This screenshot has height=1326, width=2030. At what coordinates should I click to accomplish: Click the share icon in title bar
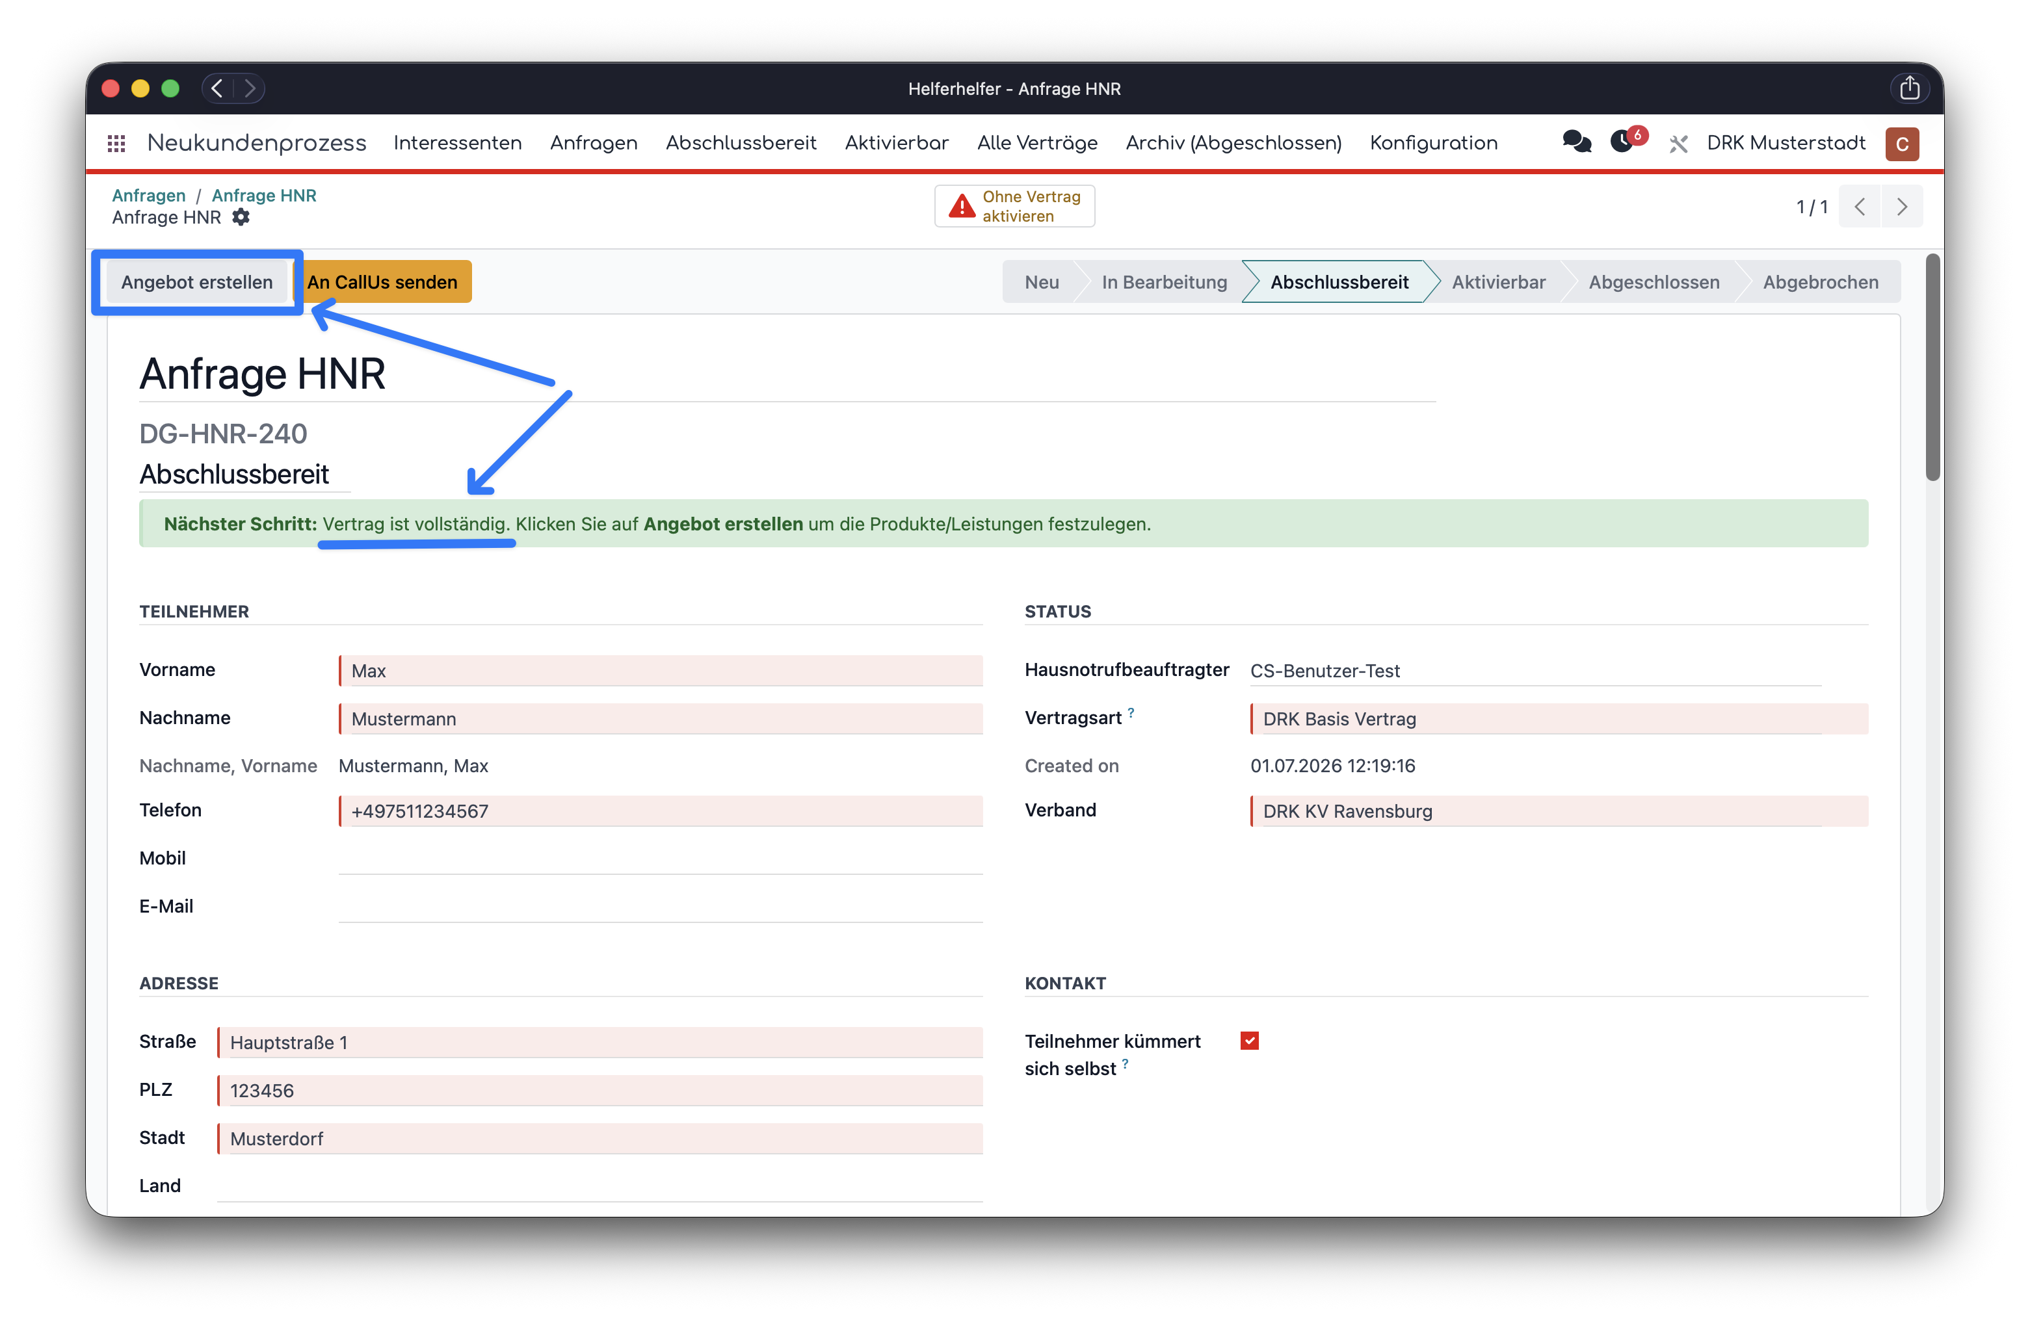click(x=1909, y=88)
